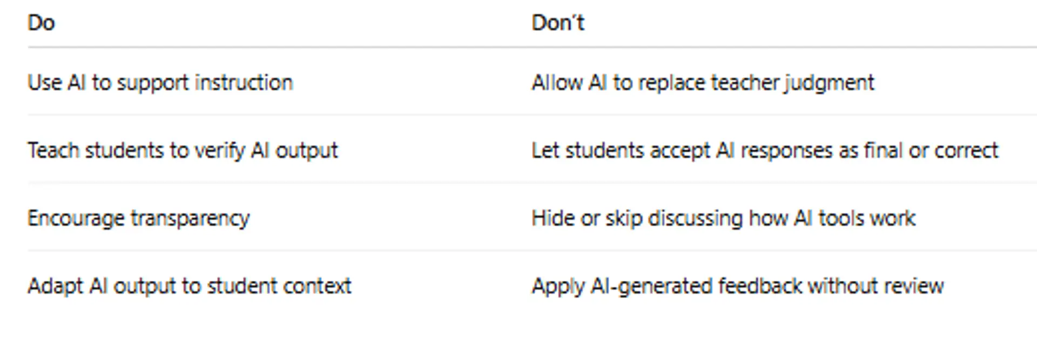Click "Apply AI-generated feedback without review" cell
The height and width of the screenshot is (337, 1037).
point(737,286)
